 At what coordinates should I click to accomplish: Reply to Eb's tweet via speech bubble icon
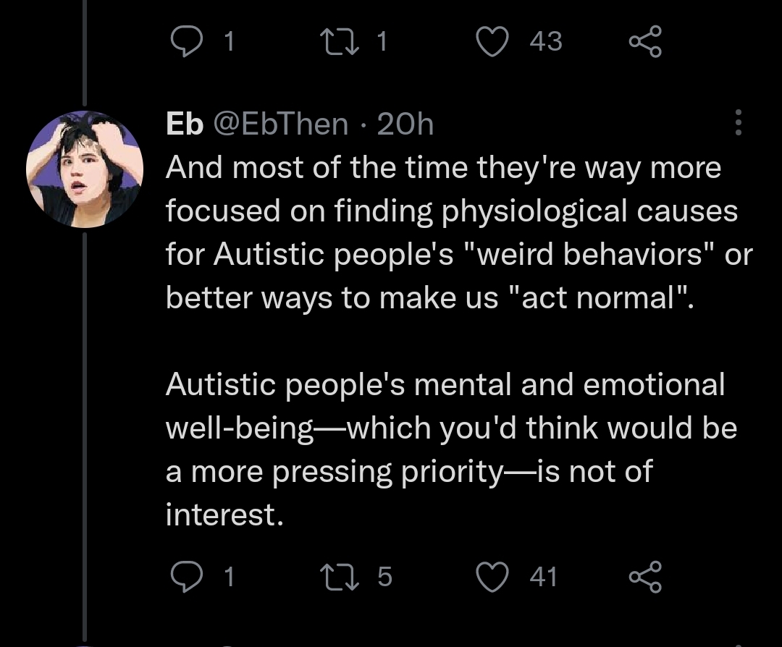point(185,577)
